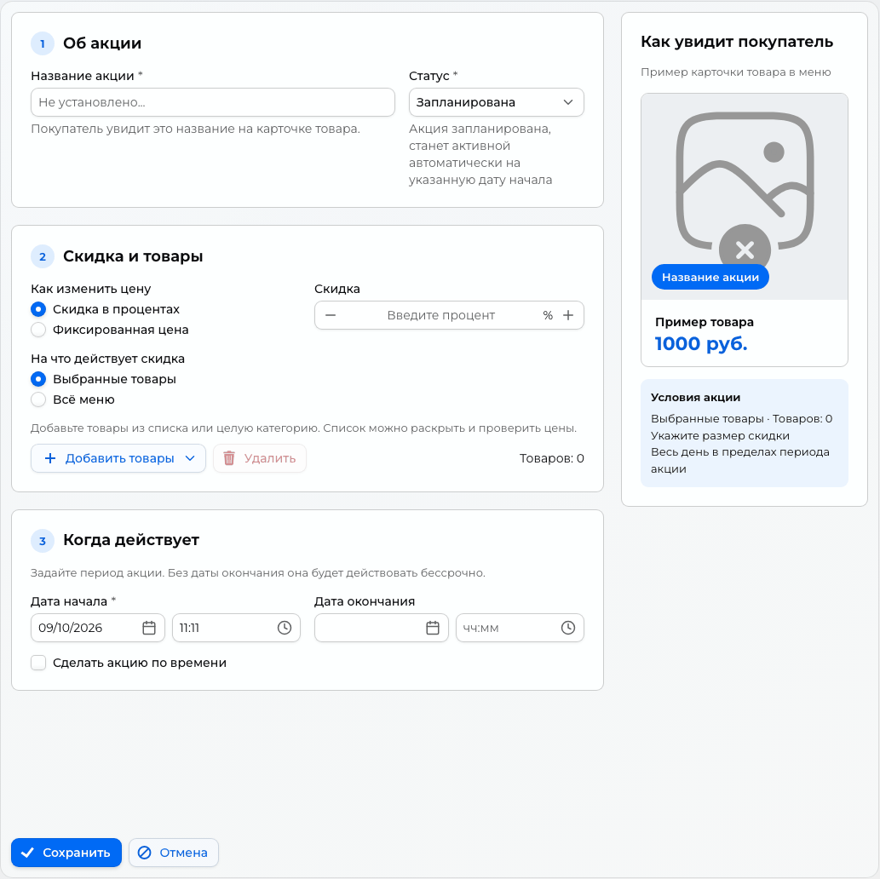Select the "Выбранные товары" radio option

(38, 379)
